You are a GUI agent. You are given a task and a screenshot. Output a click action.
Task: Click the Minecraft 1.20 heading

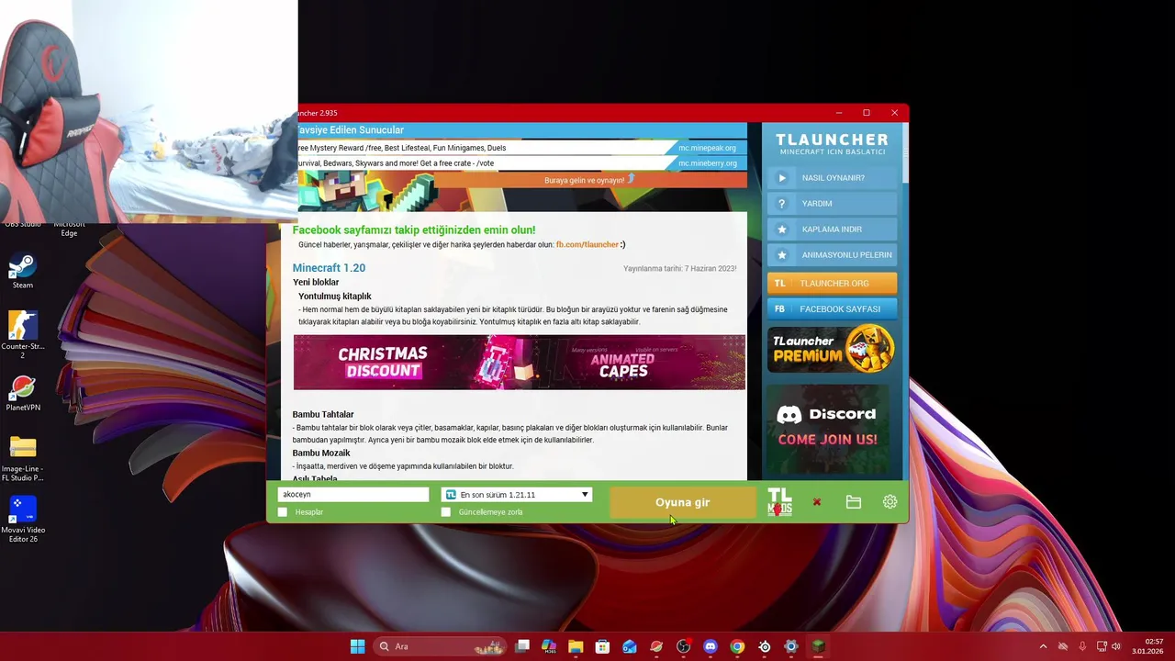click(x=329, y=268)
